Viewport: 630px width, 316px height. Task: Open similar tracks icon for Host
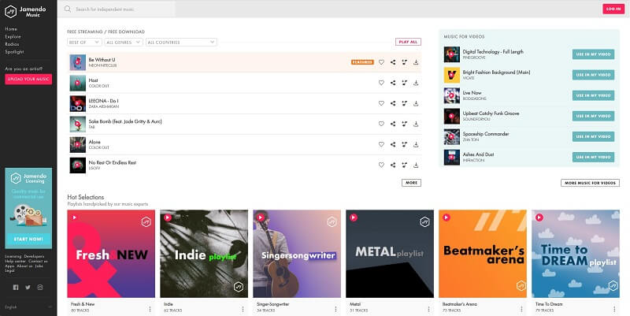(405, 83)
